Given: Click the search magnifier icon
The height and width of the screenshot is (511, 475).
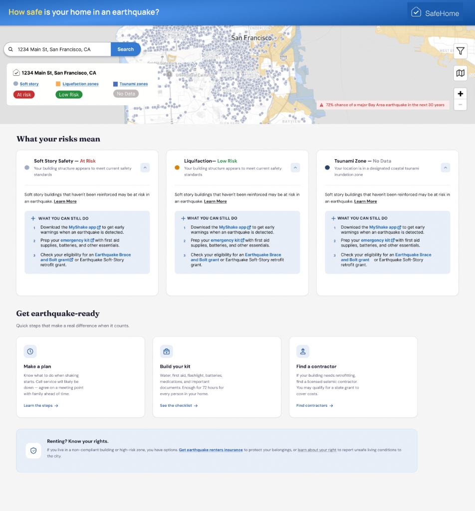Looking at the screenshot, I should tap(10, 49).
